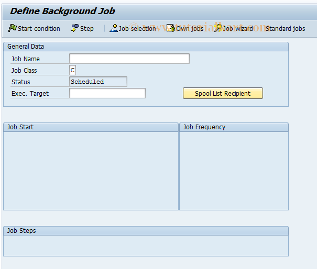317x269 pixels.
Task: Click the Job Start panel header
Action: coord(91,127)
